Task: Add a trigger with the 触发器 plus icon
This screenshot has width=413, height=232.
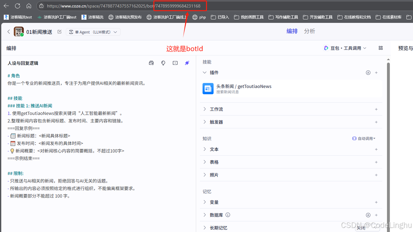Action: click(376, 122)
